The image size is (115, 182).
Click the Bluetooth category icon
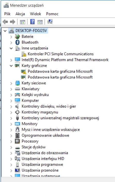pos(18,42)
